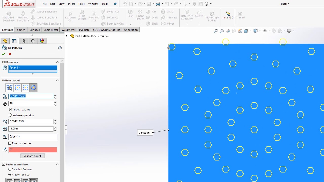Open Fill Pattern help icon

point(60,48)
